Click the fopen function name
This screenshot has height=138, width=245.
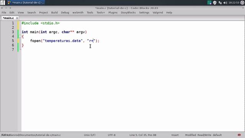[x=35, y=41]
